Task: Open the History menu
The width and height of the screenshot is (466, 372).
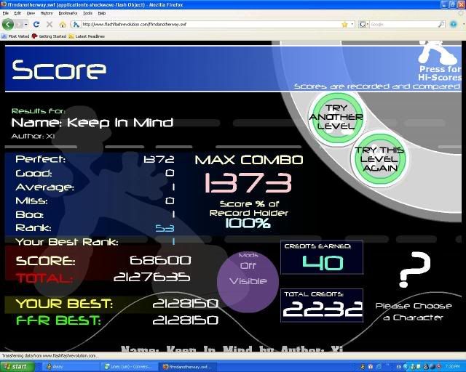Action: click(x=47, y=13)
